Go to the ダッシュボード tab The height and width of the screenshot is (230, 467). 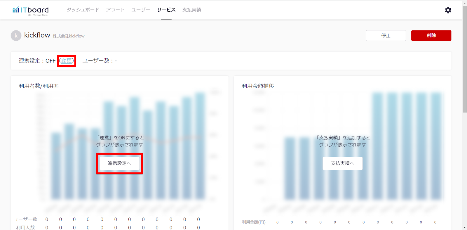(83, 10)
